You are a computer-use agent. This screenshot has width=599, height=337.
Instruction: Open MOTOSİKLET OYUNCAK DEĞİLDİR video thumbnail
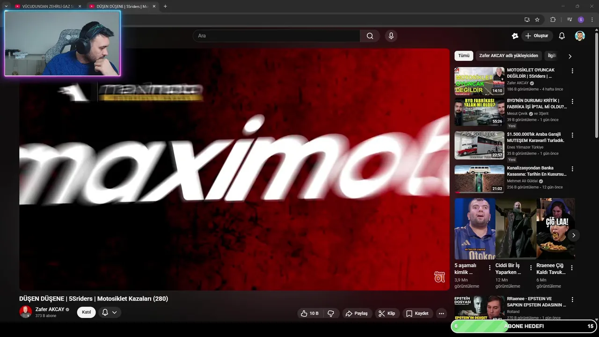pos(479,81)
